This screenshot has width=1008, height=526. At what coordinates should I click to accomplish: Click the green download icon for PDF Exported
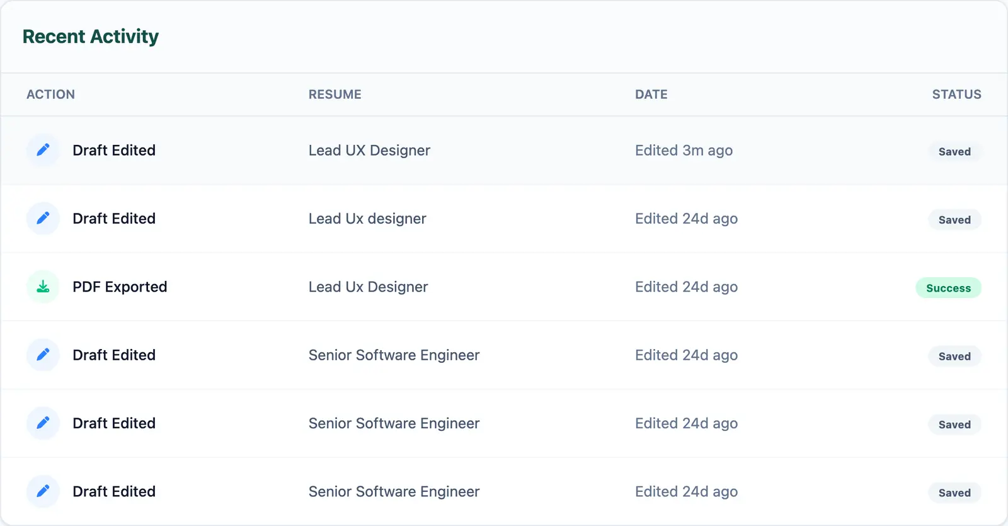point(43,287)
